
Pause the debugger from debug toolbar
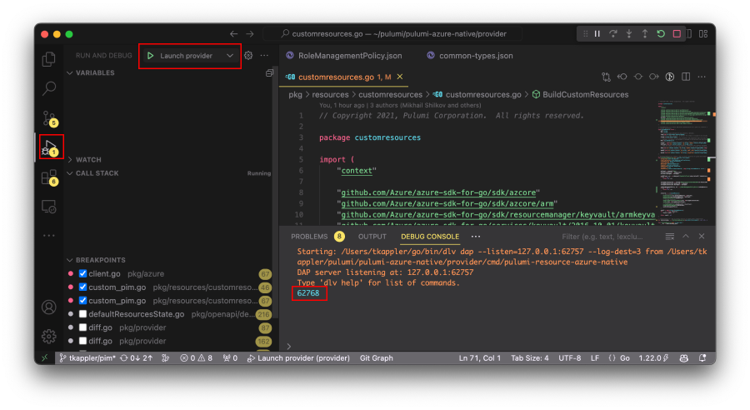(597, 34)
